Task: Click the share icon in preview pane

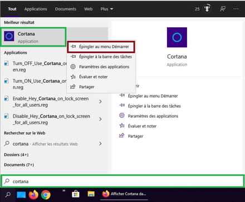Action: pos(121,136)
